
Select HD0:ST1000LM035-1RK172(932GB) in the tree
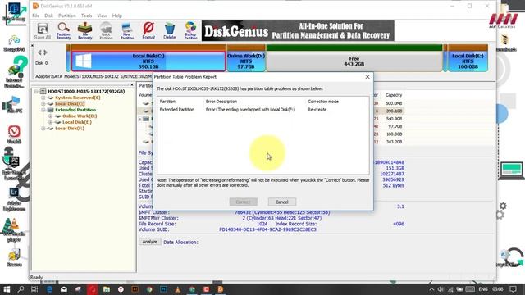coord(86,91)
